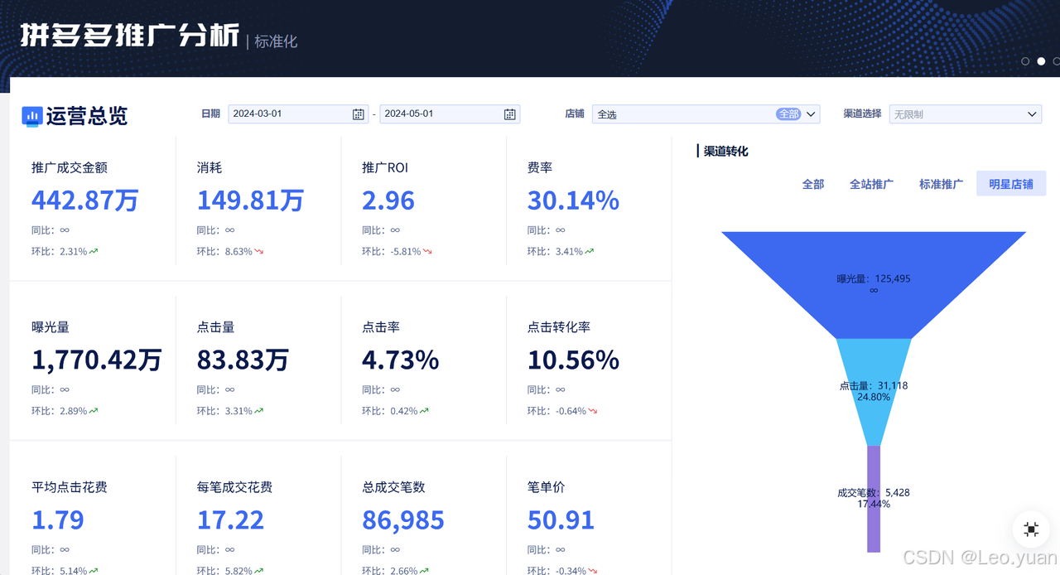Click the 17.44% funnel conversion rate

click(874, 504)
